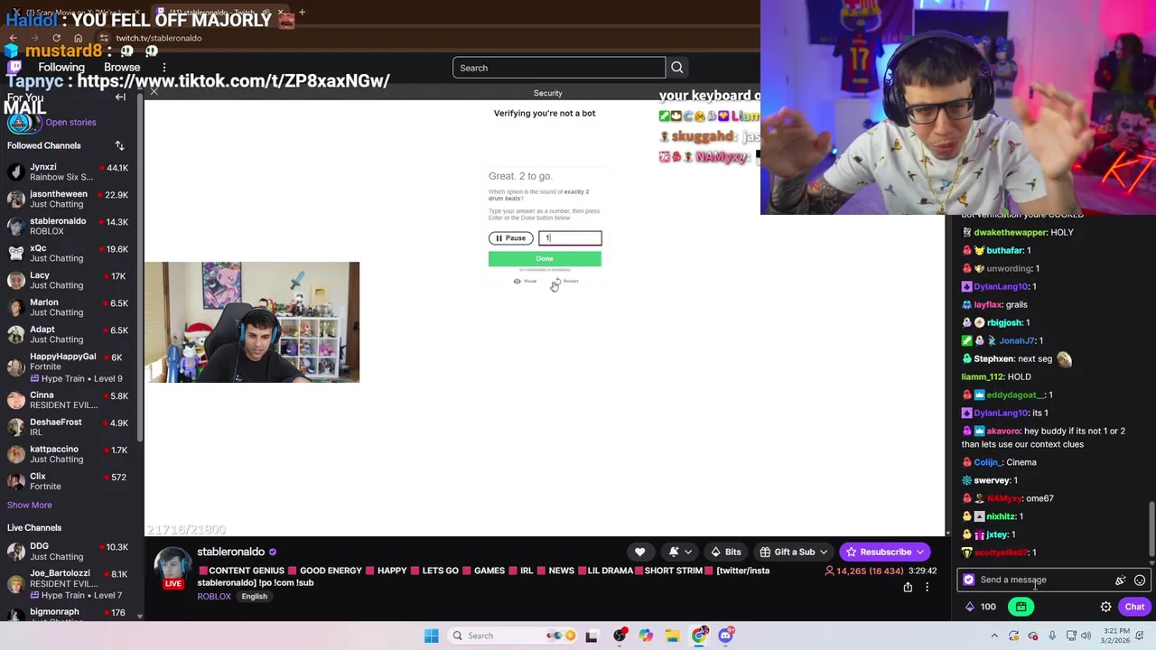Open stories link in sidebar
The height and width of the screenshot is (650, 1156).
70,122
